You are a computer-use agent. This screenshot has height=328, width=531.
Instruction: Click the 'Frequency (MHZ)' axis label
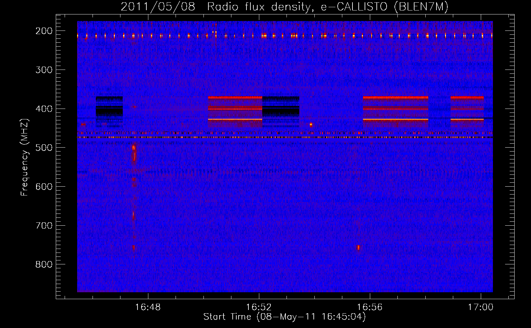tap(25, 157)
